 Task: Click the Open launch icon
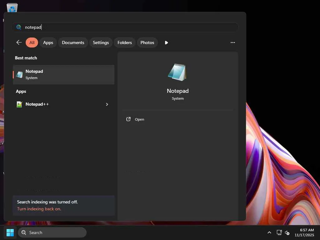pos(128,119)
